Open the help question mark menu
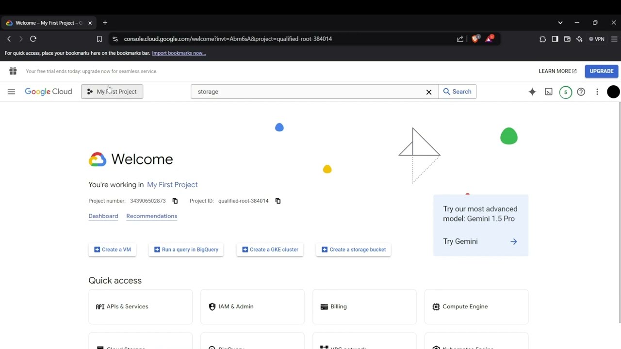 point(581,92)
